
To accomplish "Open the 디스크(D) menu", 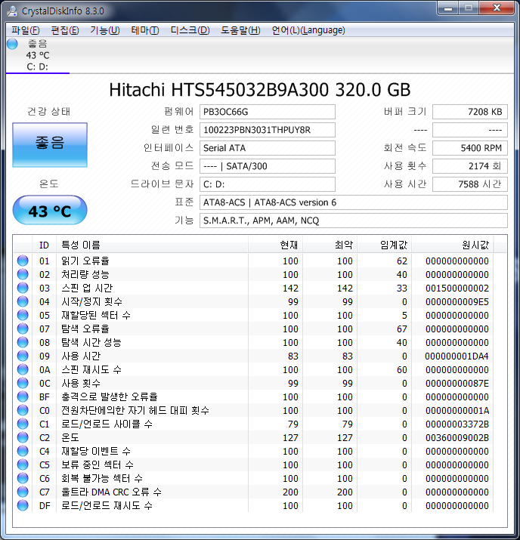I will pos(190,30).
